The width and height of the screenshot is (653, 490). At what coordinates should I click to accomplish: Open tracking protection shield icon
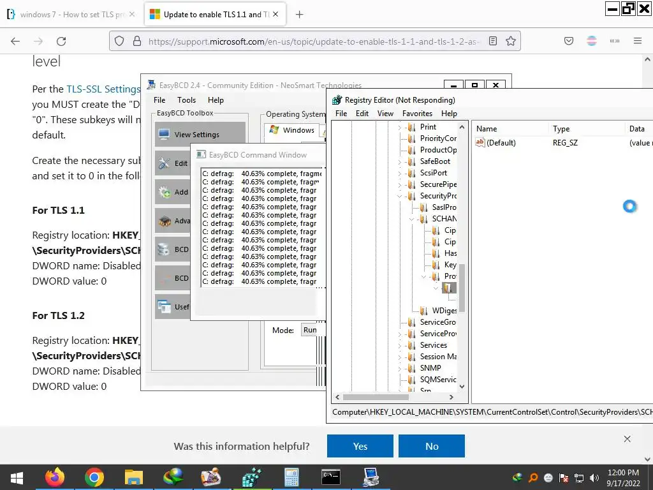(119, 41)
